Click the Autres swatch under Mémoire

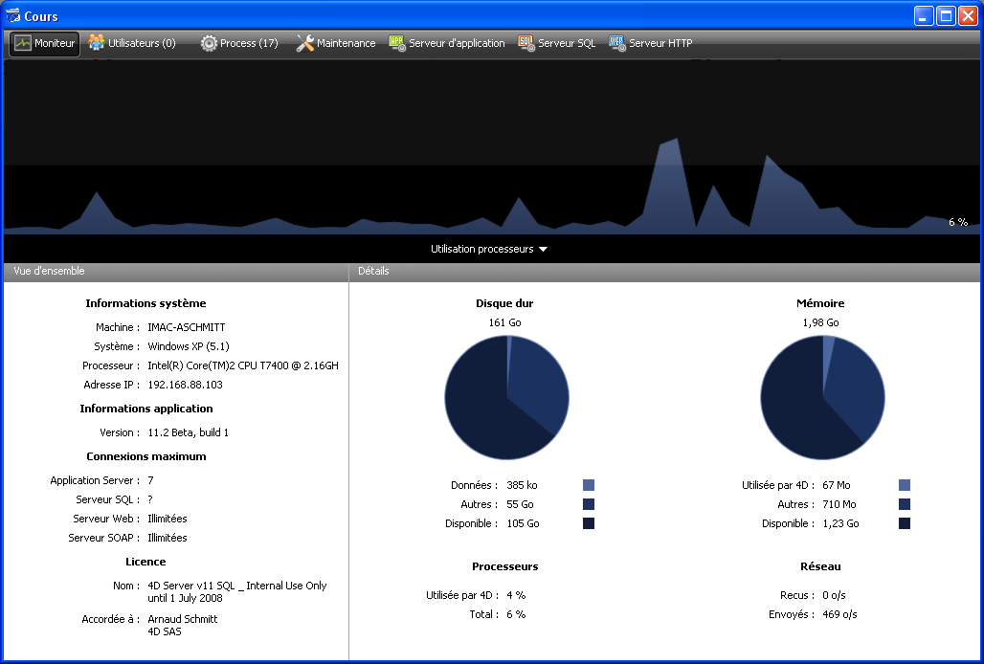pos(905,504)
